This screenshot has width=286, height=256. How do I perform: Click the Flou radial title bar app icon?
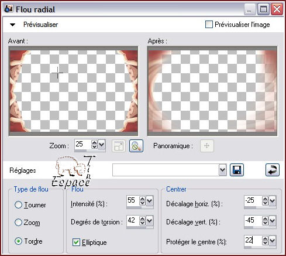pos(9,9)
